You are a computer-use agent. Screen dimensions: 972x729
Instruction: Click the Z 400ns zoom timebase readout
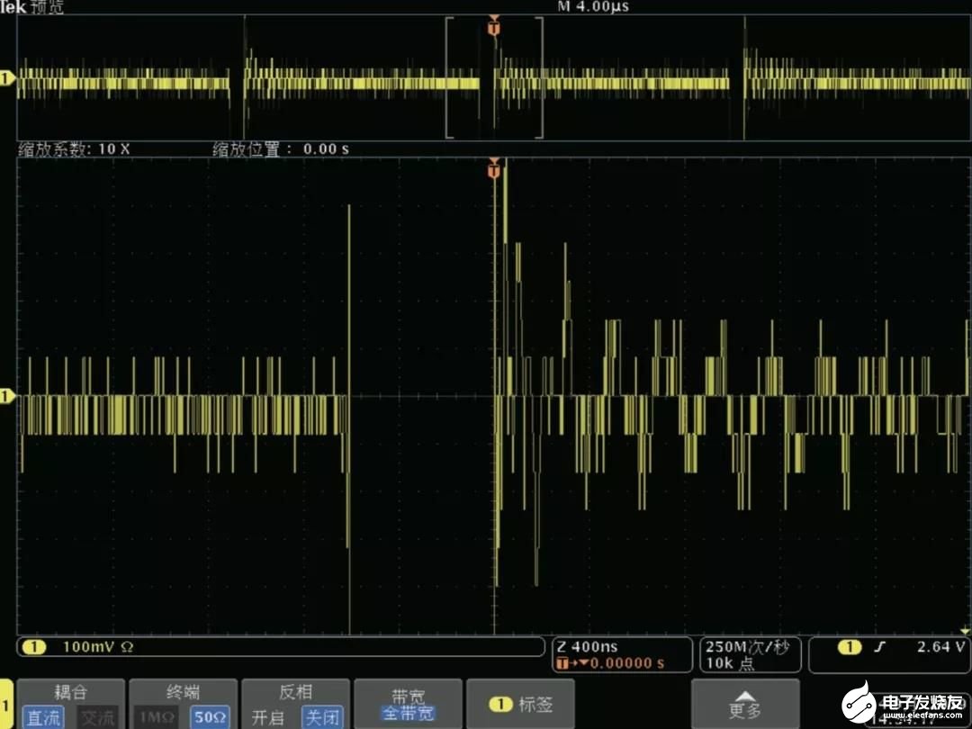pos(587,647)
